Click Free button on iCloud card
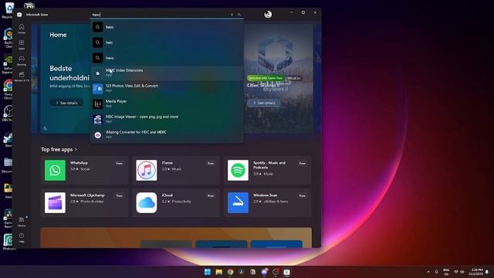This screenshot has width=494, height=278. 211,195
